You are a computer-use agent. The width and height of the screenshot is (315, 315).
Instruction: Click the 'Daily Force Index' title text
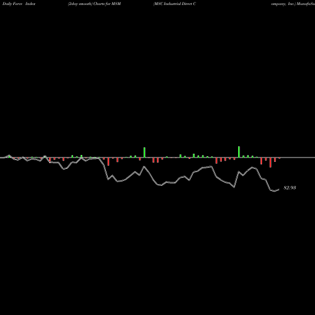coord(19,4)
